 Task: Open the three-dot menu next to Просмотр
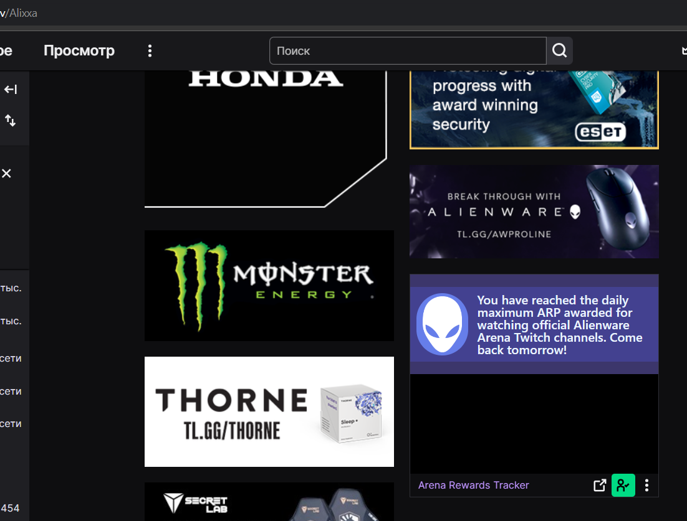click(150, 51)
